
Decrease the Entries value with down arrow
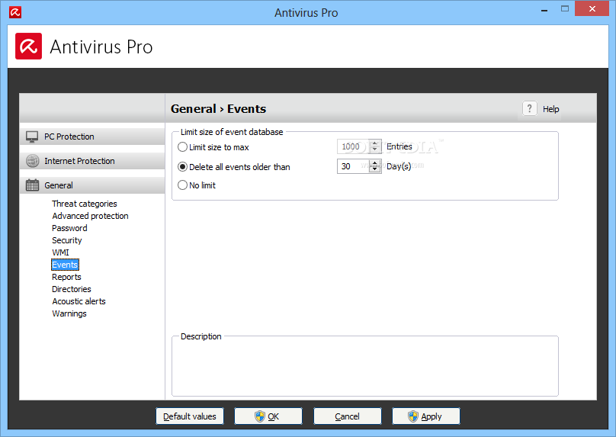375,149
